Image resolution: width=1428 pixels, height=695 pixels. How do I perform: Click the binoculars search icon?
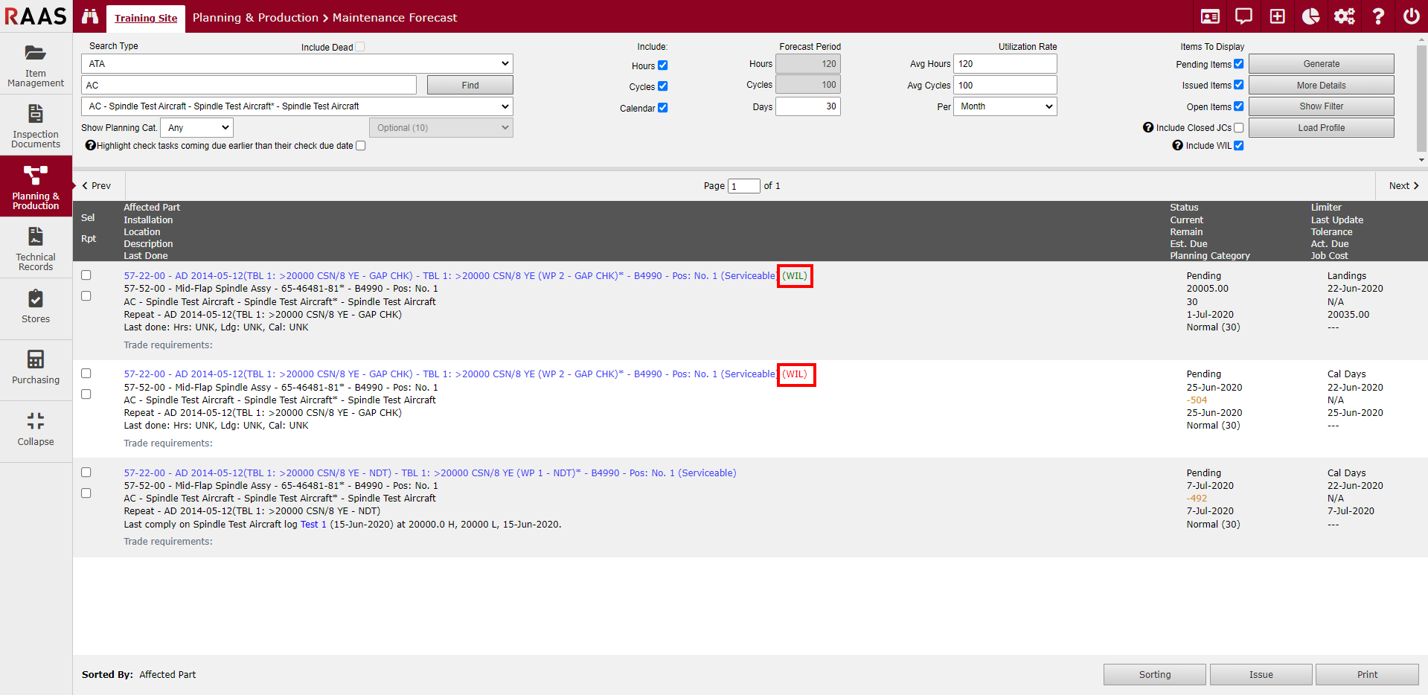click(90, 16)
